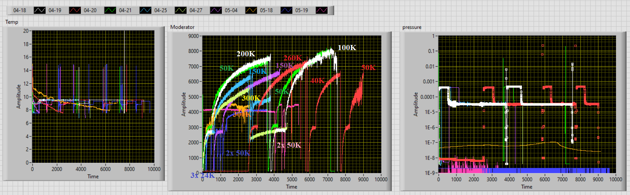Click the yellow-green 04-25 plot icon
Viewport: 630px width, 195px height.
coord(181,10)
